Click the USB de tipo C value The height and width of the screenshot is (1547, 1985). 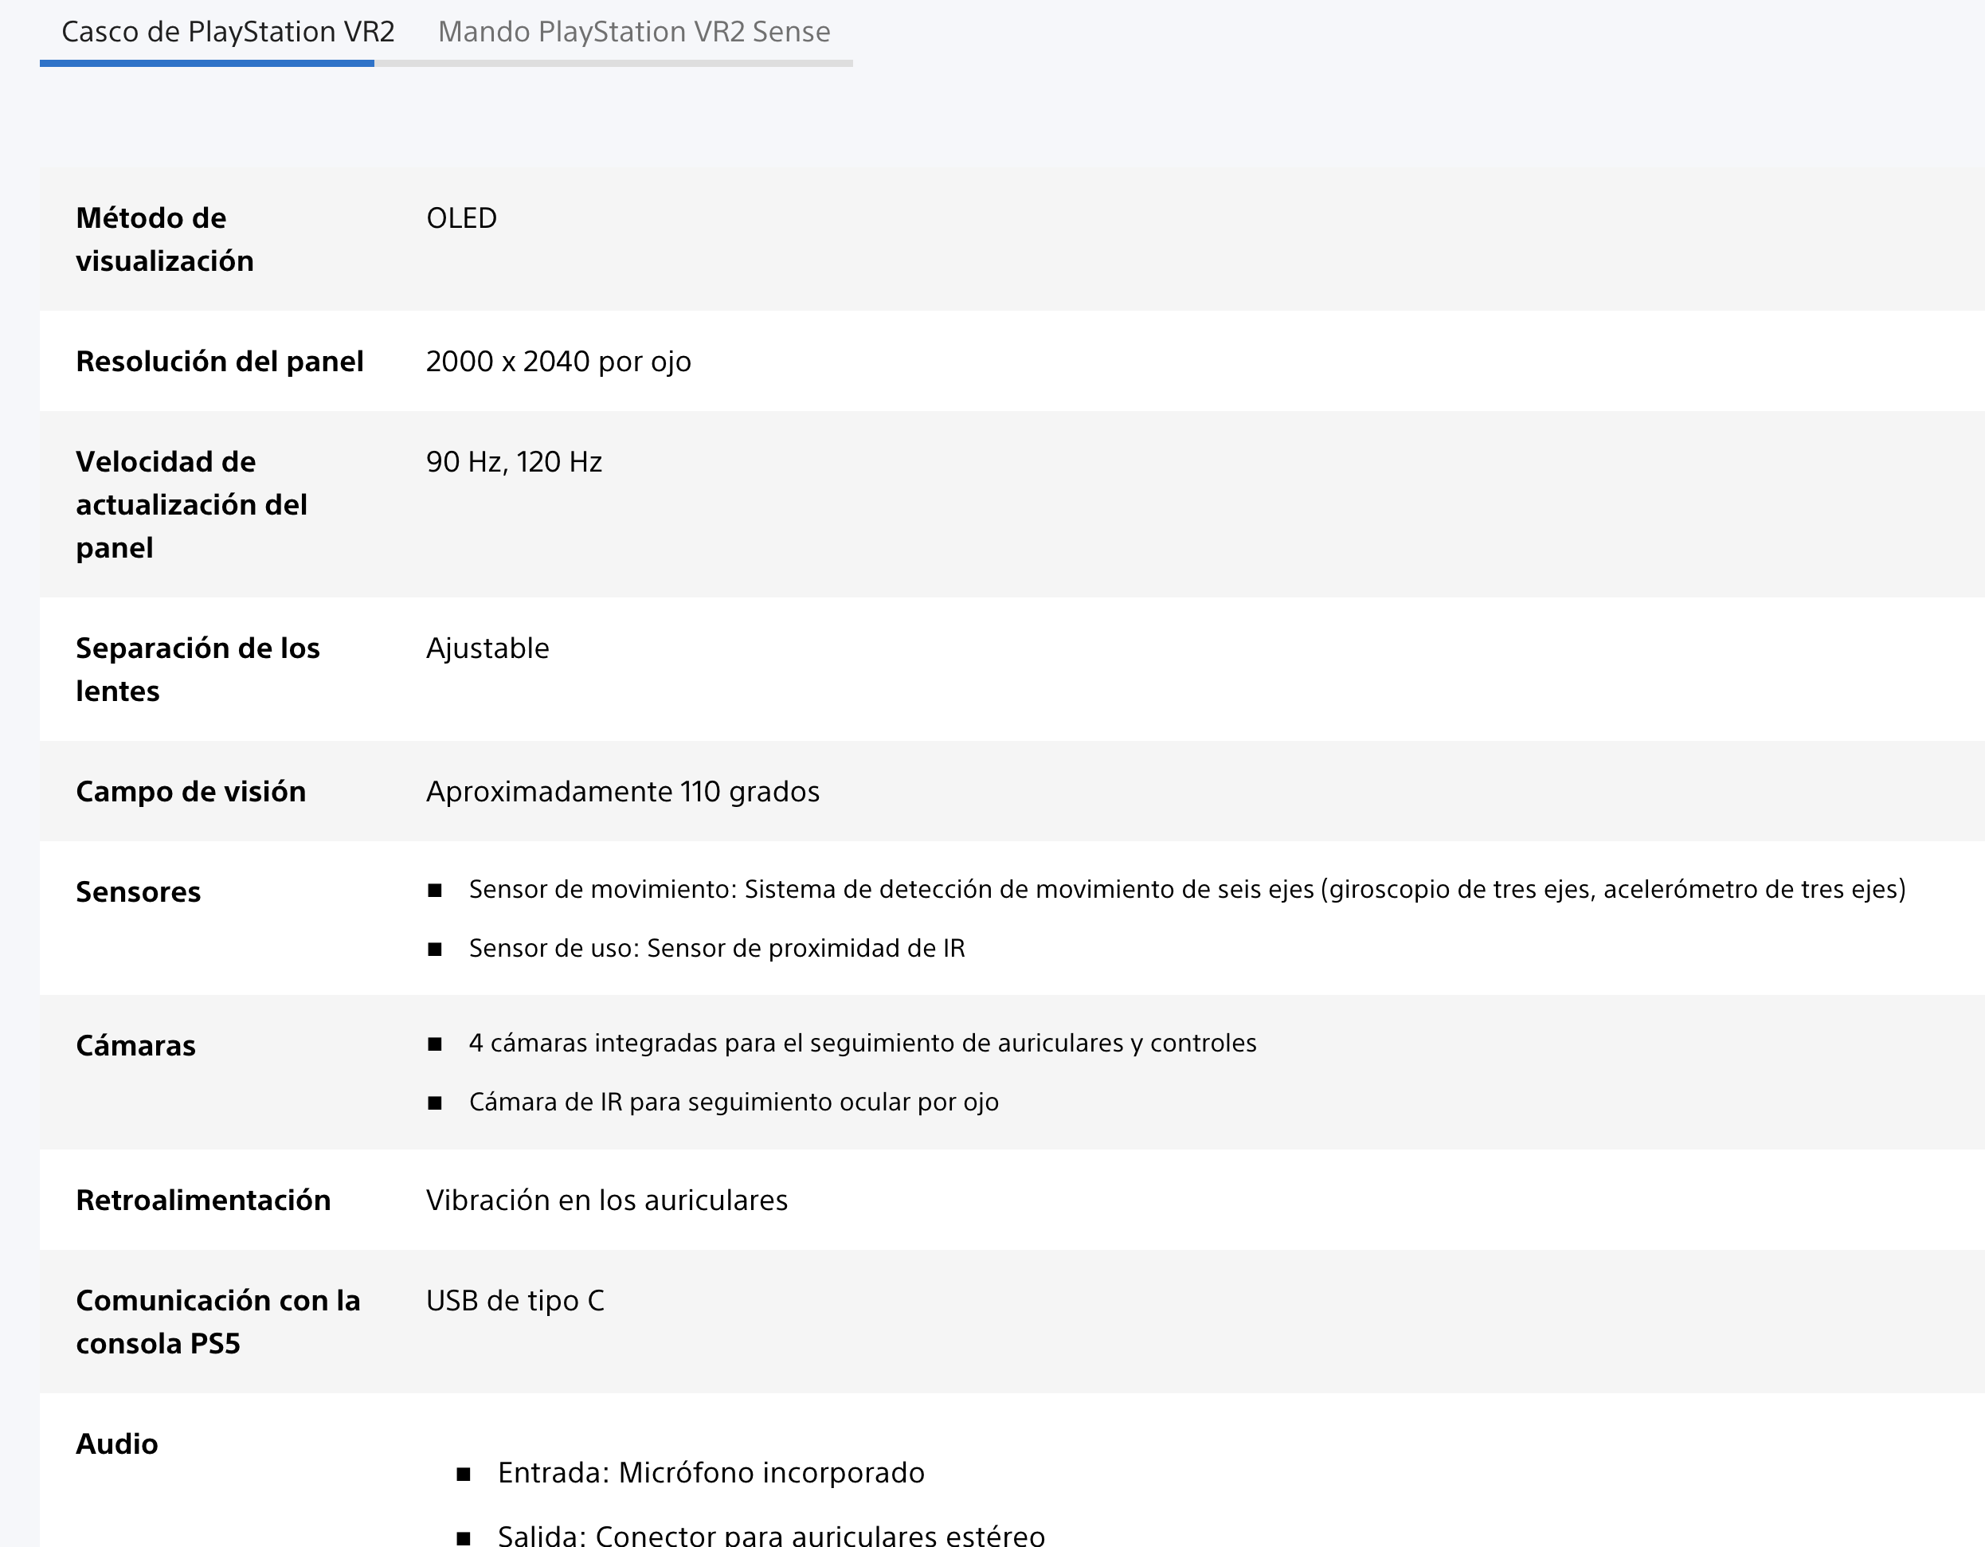(515, 1301)
